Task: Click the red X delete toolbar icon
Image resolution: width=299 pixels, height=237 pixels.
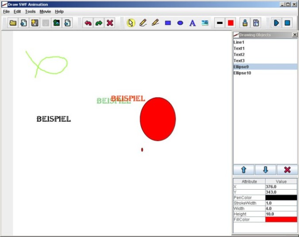Action: coord(110,23)
